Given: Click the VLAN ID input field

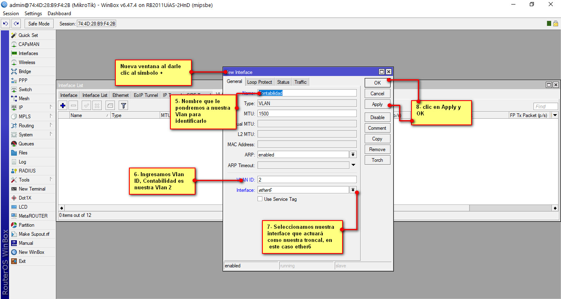Looking at the screenshot, I should pos(306,179).
